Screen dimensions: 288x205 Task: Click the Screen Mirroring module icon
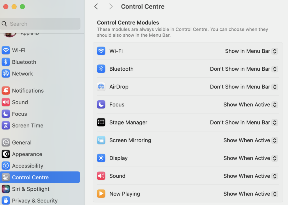pos(101,140)
